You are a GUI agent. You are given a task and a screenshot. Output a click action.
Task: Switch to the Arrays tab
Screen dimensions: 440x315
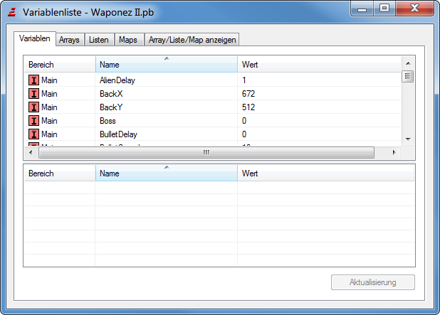(x=69, y=40)
